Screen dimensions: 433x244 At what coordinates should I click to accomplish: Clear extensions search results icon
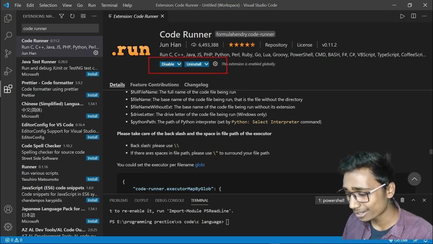[x=83, y=16]
